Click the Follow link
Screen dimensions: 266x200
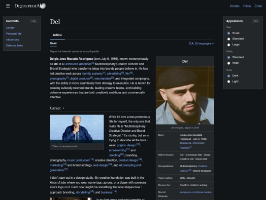[x=247, y=6]
